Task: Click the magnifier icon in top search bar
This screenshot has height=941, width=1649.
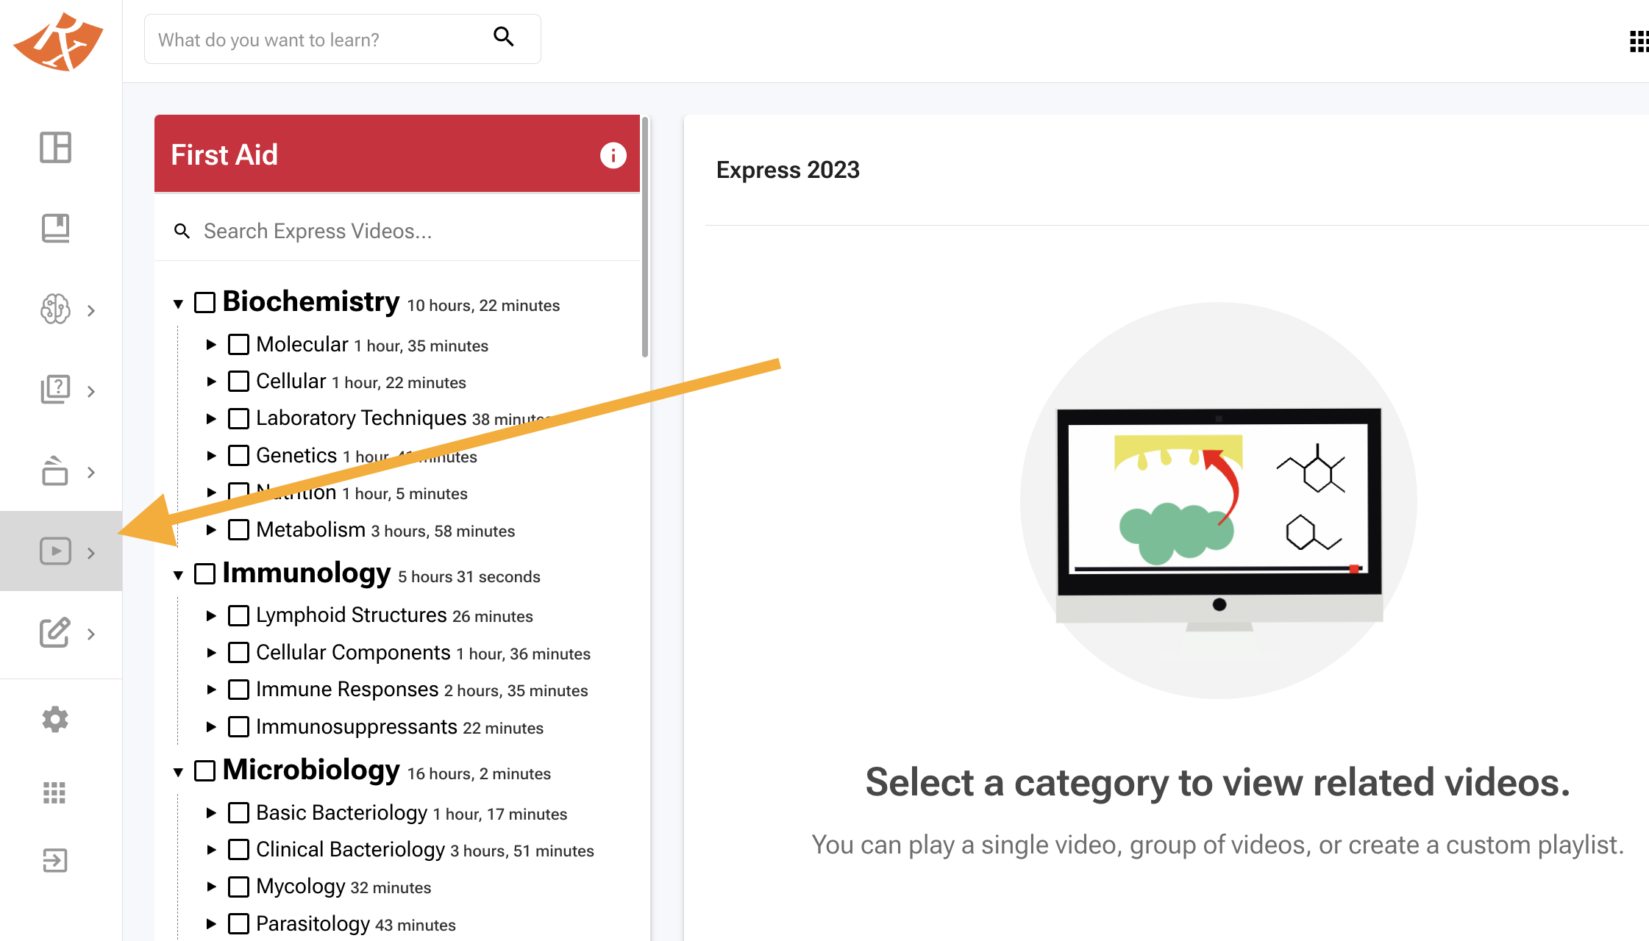Action: click(x=504, y=37)
